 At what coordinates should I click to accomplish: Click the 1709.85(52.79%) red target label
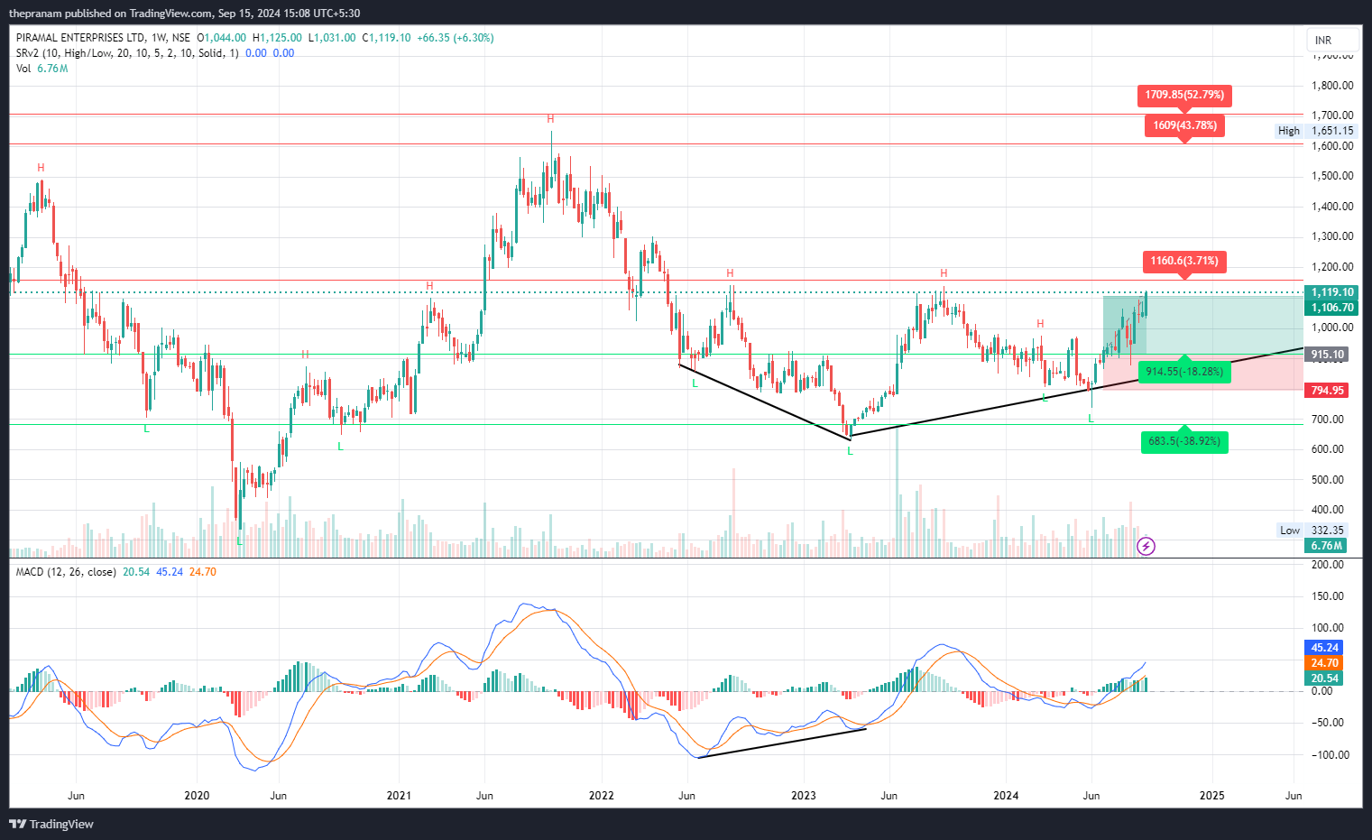tap(1184, 95)
